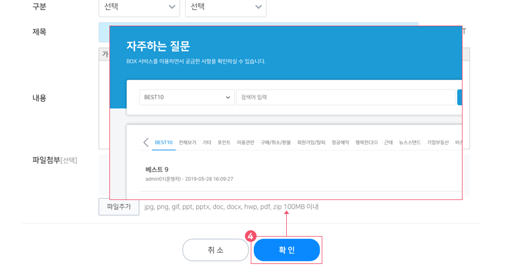Click the admin01(운영자) author date line
The width and height of the screenshot is (505, 275).
click(x=189, y=179)
